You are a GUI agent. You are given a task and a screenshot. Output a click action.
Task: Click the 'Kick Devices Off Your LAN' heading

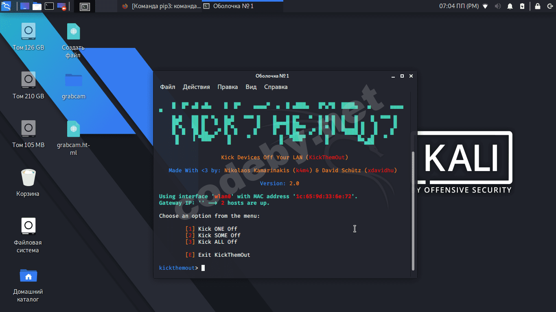coord(262,157)
